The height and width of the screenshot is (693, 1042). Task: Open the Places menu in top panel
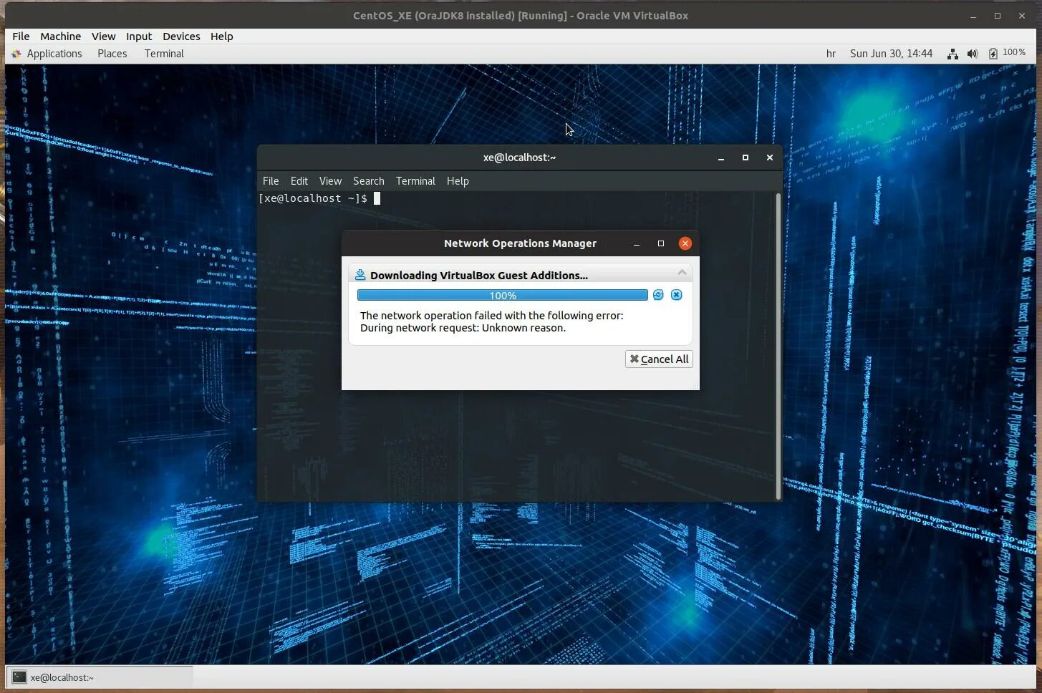coord(112,54)
